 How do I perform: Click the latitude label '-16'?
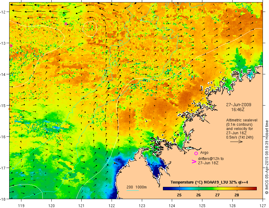pos(3,137)
